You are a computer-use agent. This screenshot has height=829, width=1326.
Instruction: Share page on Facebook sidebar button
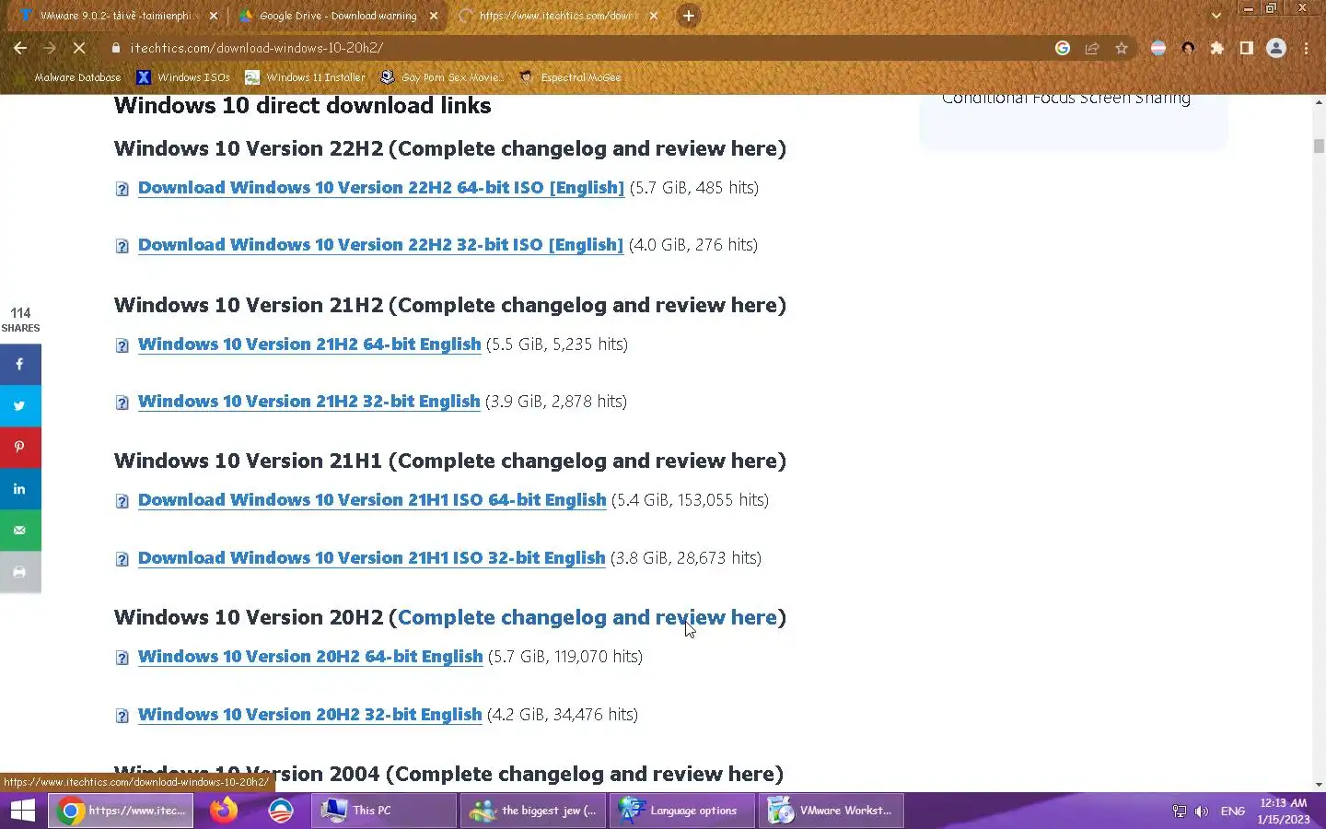[x=20, y=365]
